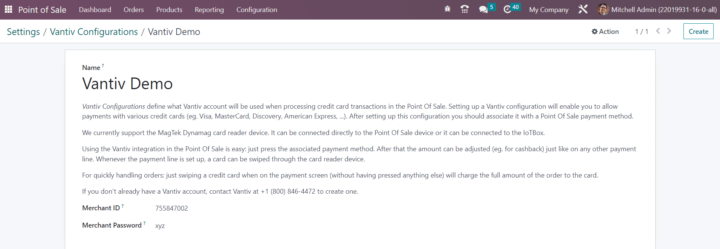Go to next record arrow
This screenshot has width=720, height=249.
click(x=669, y=31)
